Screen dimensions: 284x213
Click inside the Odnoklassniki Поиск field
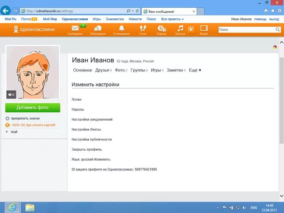click(247, 29)
